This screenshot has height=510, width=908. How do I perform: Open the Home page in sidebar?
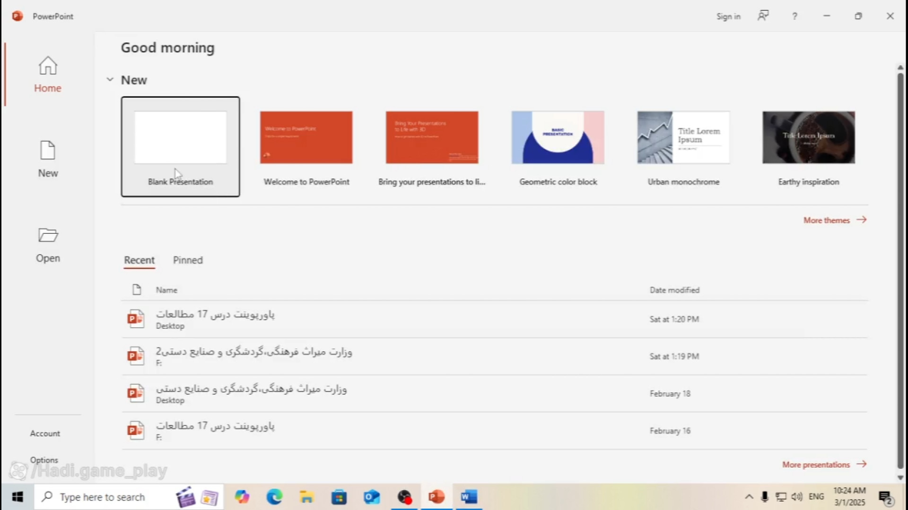click(x=47, y=75)
